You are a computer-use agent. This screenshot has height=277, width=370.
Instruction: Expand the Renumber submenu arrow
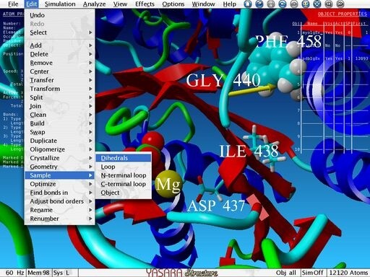(x=90, y=219)
